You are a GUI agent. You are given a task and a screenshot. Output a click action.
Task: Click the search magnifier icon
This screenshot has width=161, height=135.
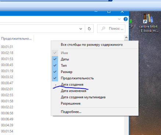[103, 29]
